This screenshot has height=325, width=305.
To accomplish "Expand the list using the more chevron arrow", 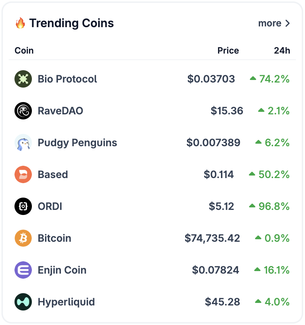I will tap(288, 24).
